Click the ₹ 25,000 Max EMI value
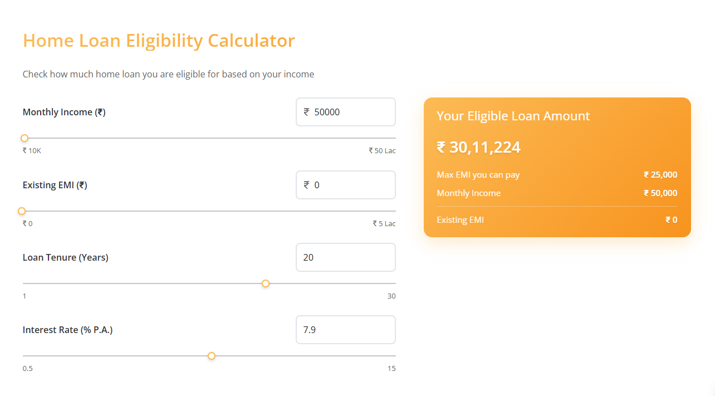Screen dimensions: 715x396 click(660, 174)
